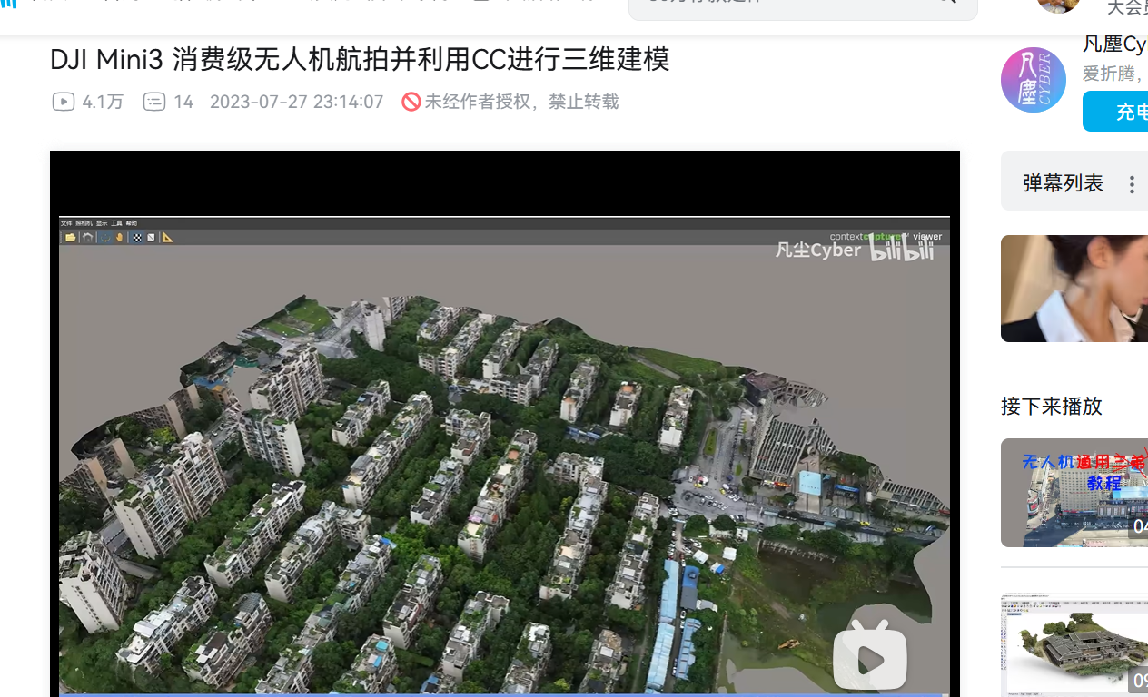This screenshot has width=1148, height=697.
Task: Click the 未经作者授权，禁止转载 notice text
Action: pos(521,102)
